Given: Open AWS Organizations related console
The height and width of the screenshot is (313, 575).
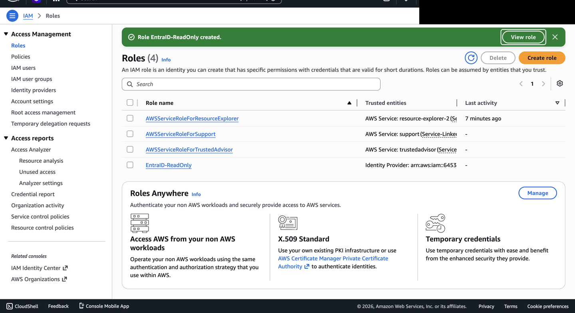Looking at the screenshot, I should click(39, 279).
